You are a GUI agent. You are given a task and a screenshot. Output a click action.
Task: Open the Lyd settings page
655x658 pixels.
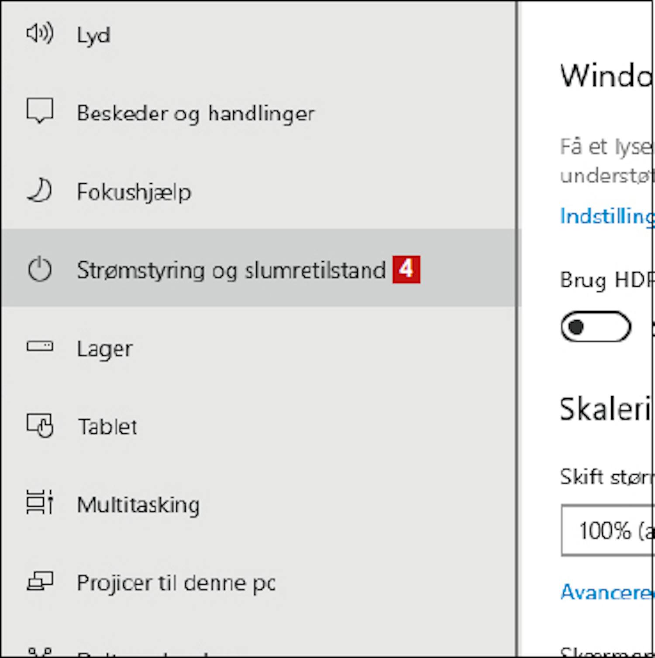259,35
